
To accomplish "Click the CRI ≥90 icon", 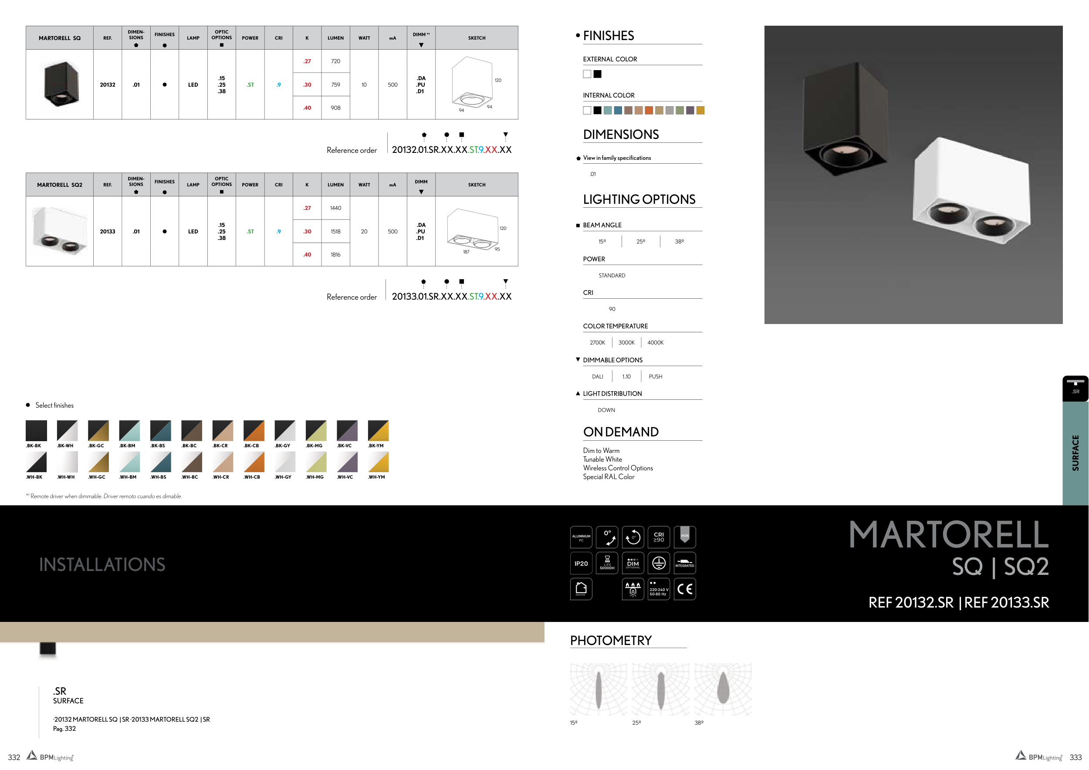I will [x=659, y=537].
